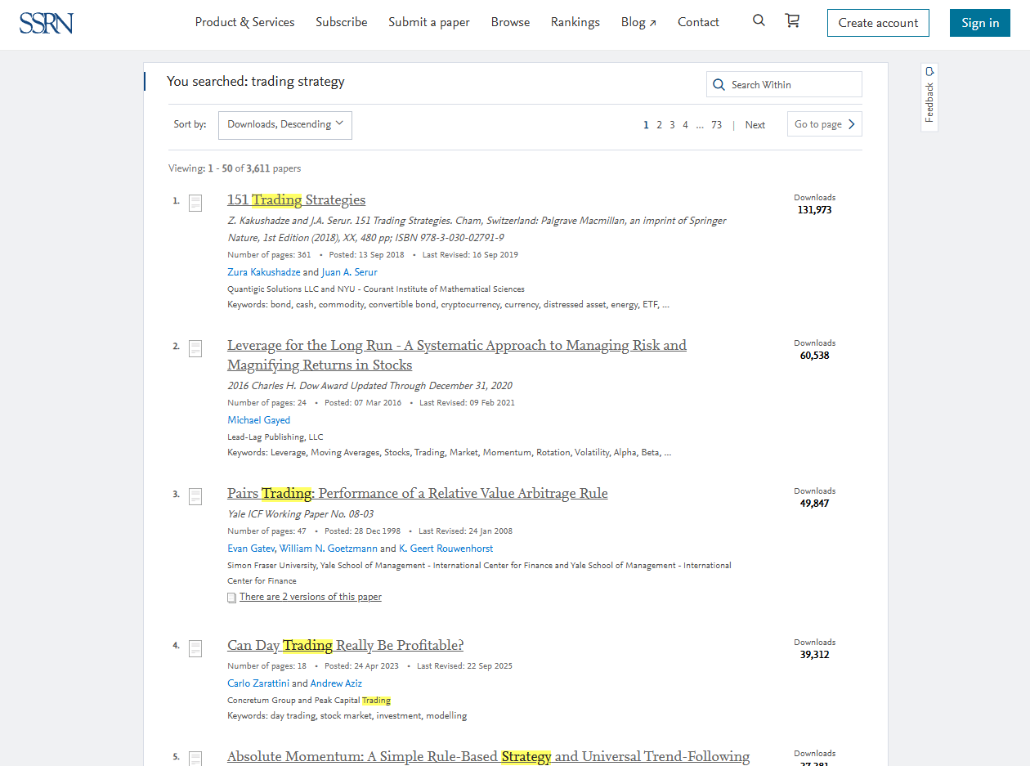
Task: Open the Contact page link
Action: click(x=698, y=22)
